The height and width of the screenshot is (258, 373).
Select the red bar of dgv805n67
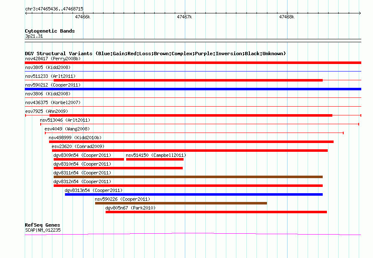click(216, 212)
